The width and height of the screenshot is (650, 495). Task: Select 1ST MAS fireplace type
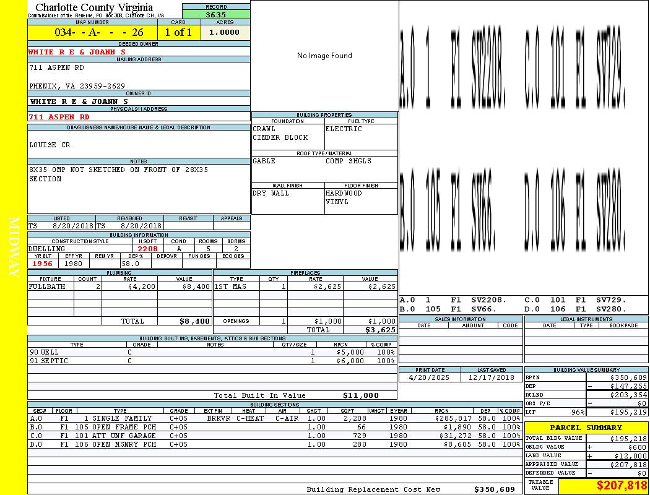click(230, 286)
